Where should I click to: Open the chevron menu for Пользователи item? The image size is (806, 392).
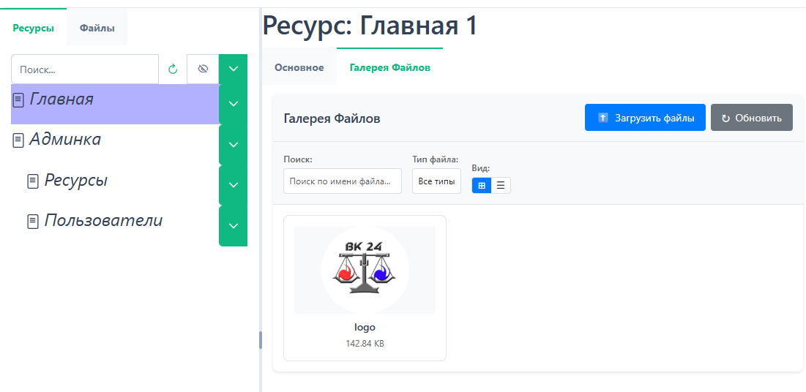pyautogui.click(x=233, y=225)
